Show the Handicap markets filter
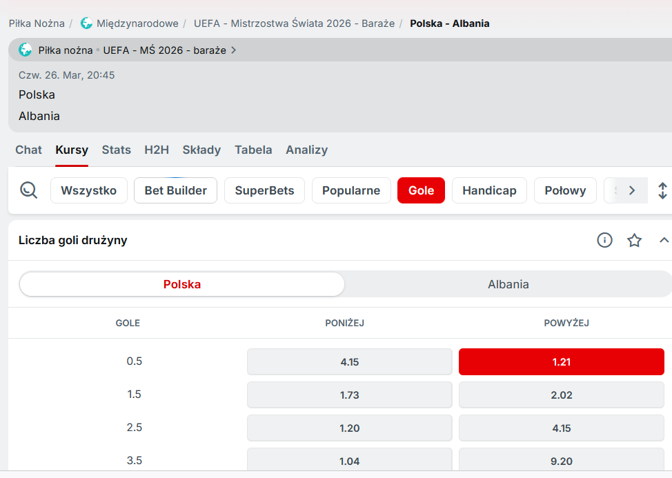This screenshot has width=672, height=478. point(489,190)
